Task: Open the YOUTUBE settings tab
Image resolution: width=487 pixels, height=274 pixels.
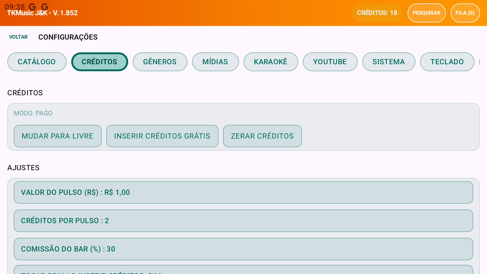Action: (330, 62)
